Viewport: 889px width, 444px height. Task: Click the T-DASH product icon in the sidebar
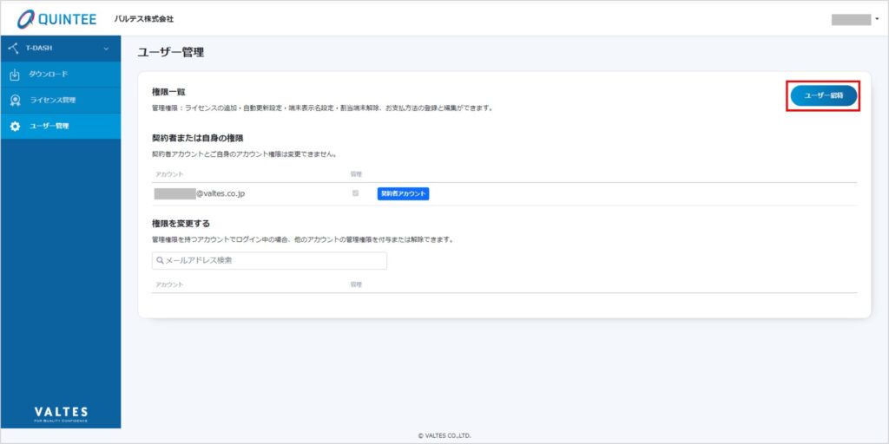13,49
